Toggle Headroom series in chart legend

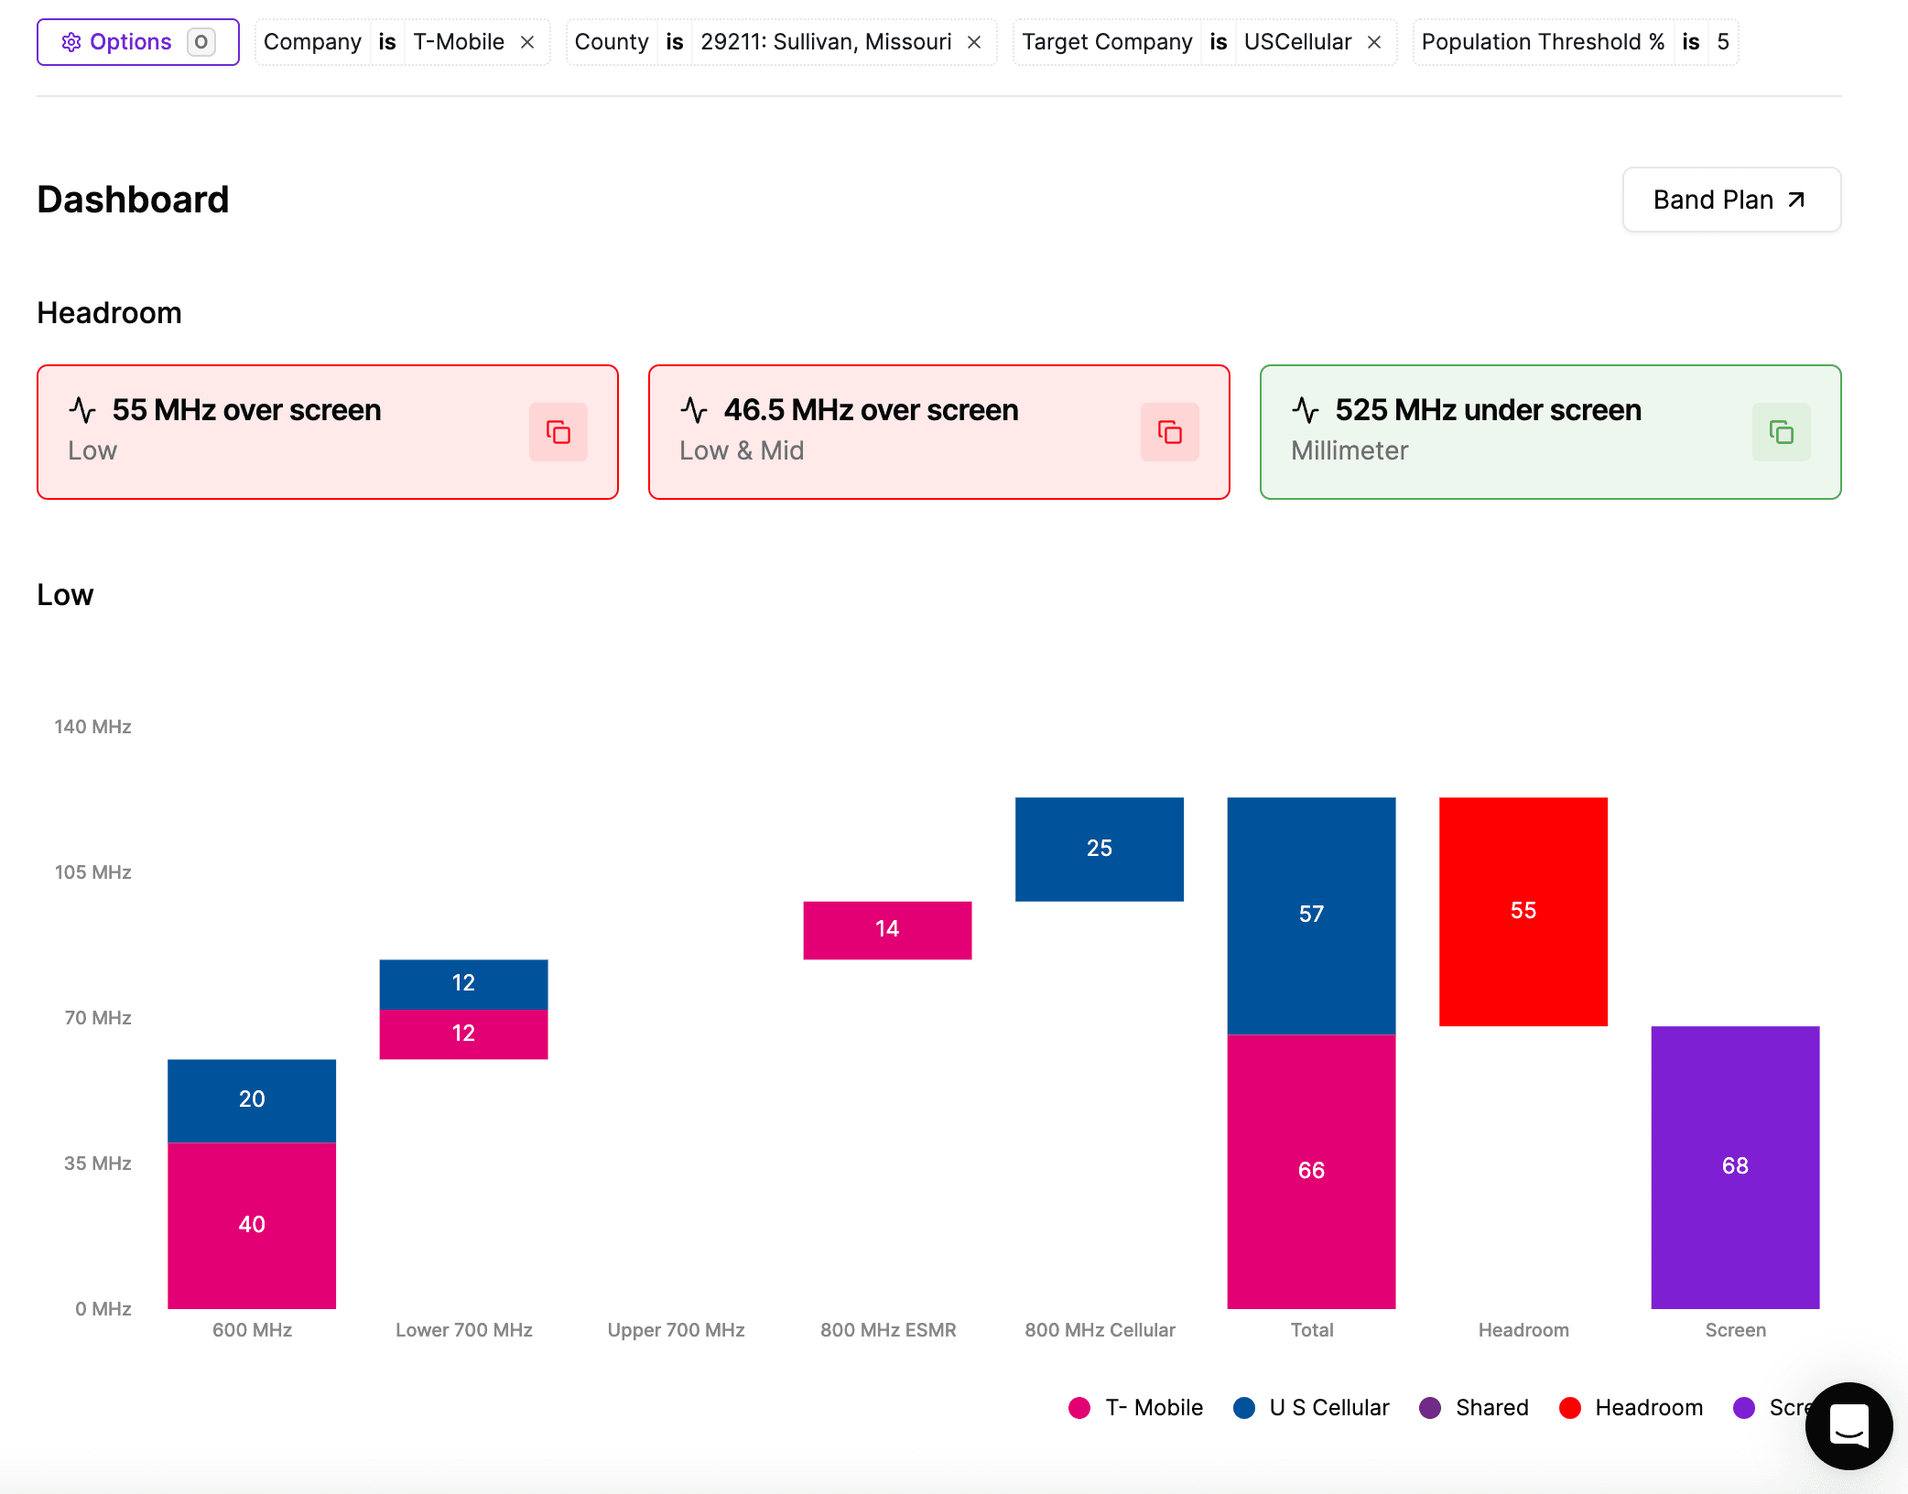(1631, 1408)
